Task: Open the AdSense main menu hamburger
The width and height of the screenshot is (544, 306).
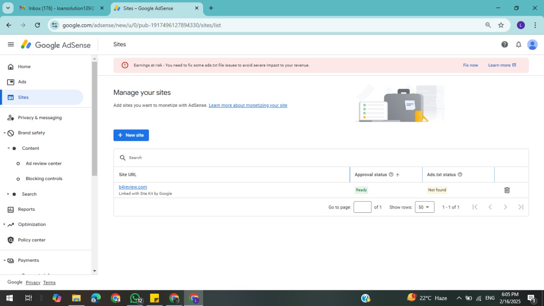Action: [11, 45]
